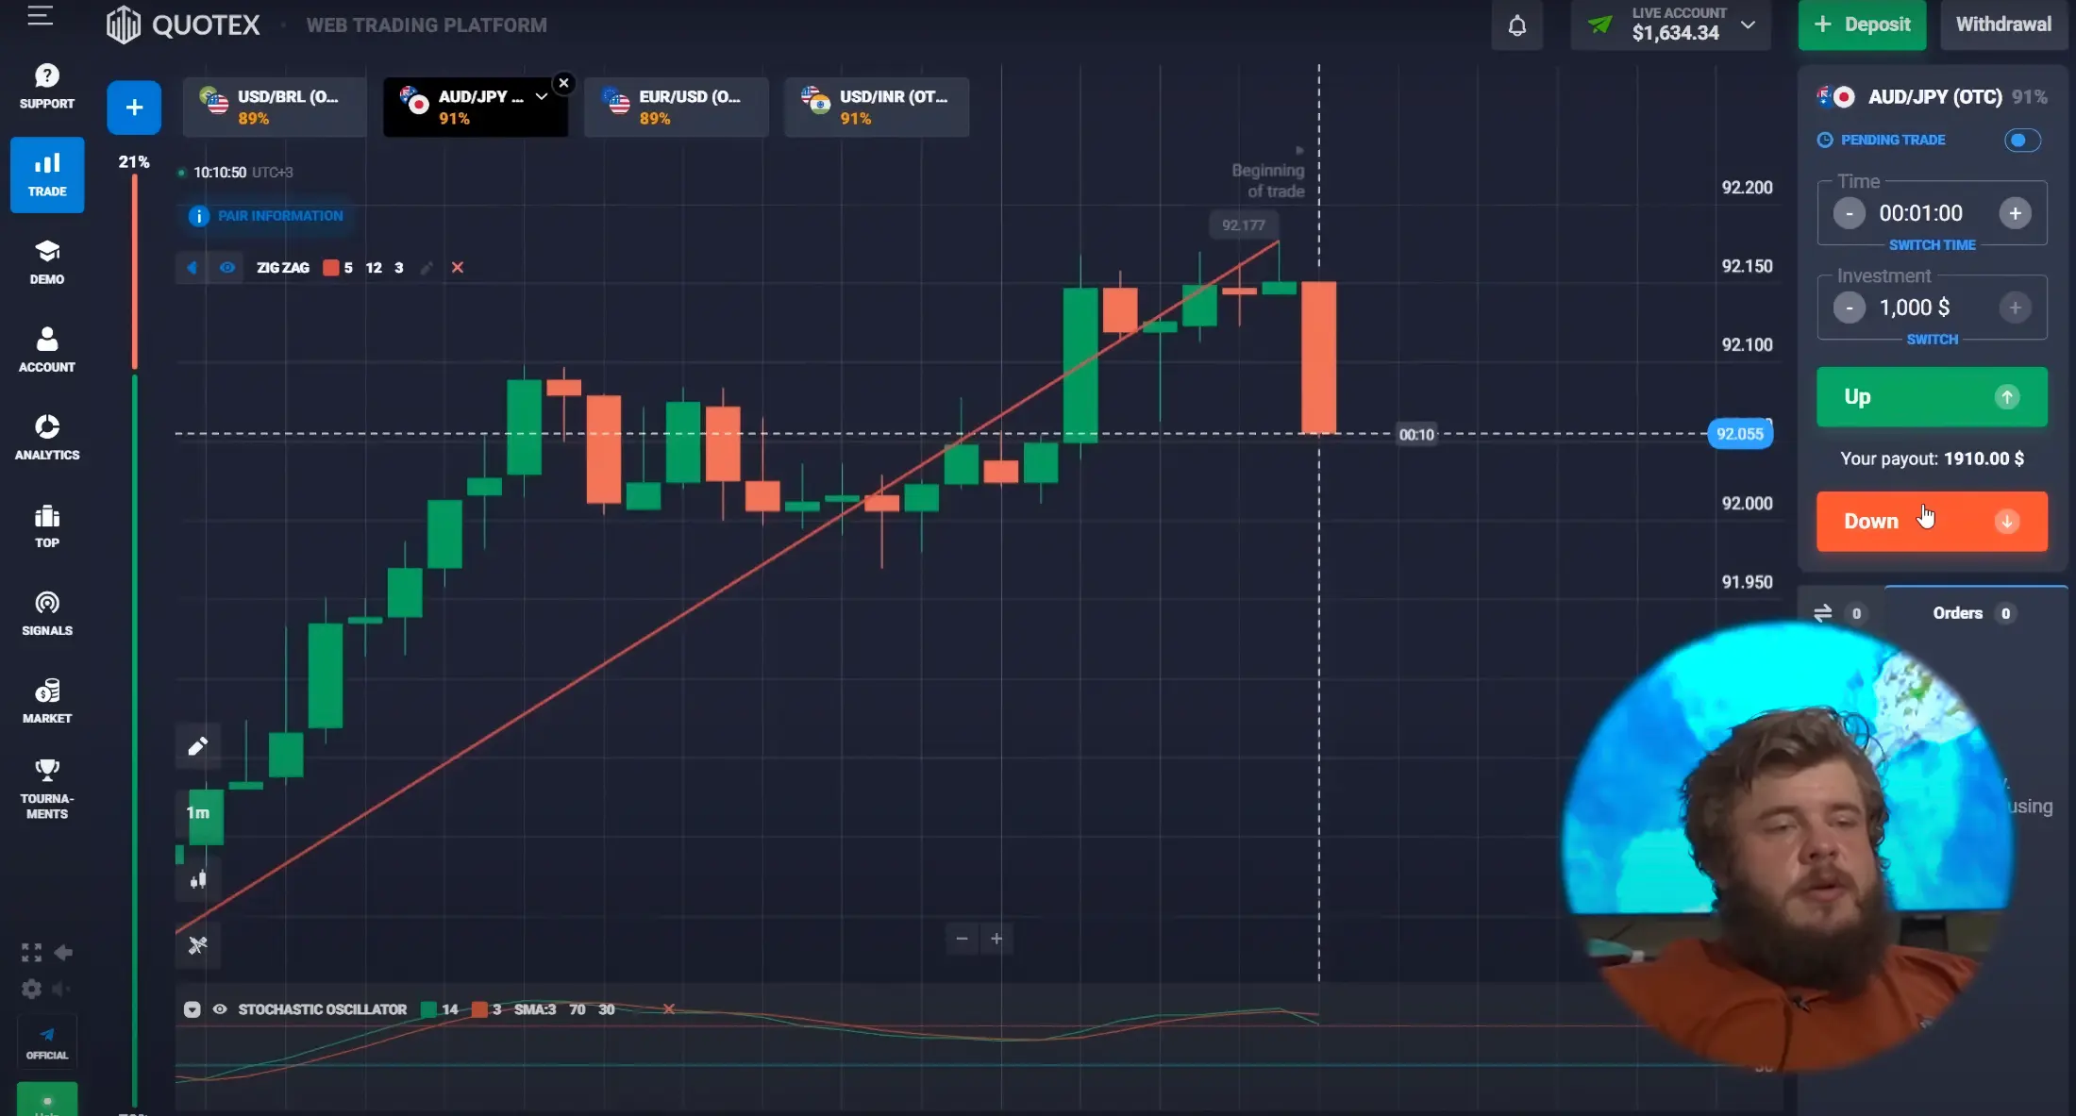Open Account in the sidebar
This screenshot has width=2076, height=1116.
[47, 349]
